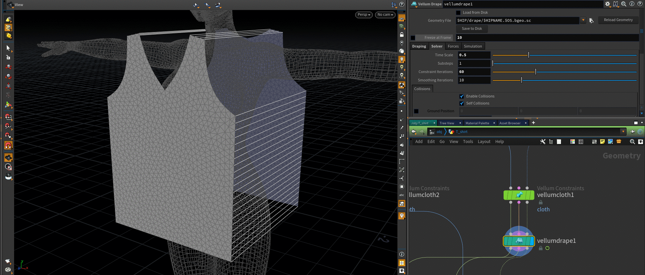This screenshot has width=645, height=275.
Task: Add a sticky note in network editor
Action: [x=602, y=142]
